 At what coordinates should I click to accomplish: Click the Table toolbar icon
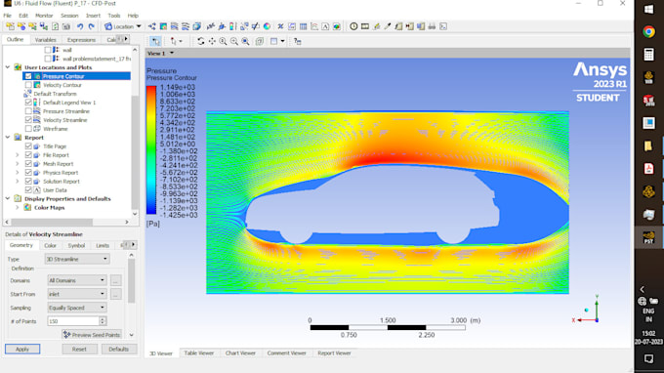click(304, 26)
